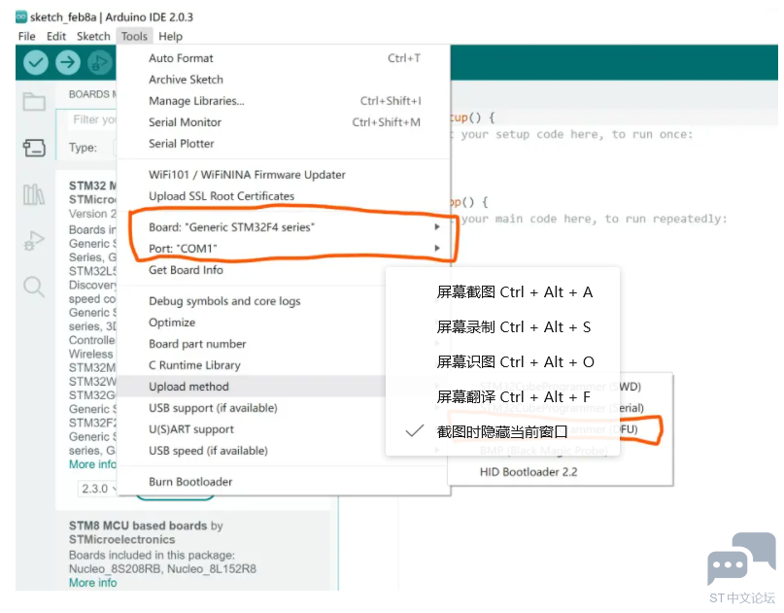The image size is (784, 613).
Task: Open Debug symbols and core logs submenu
Action: [x=252, y=301]
